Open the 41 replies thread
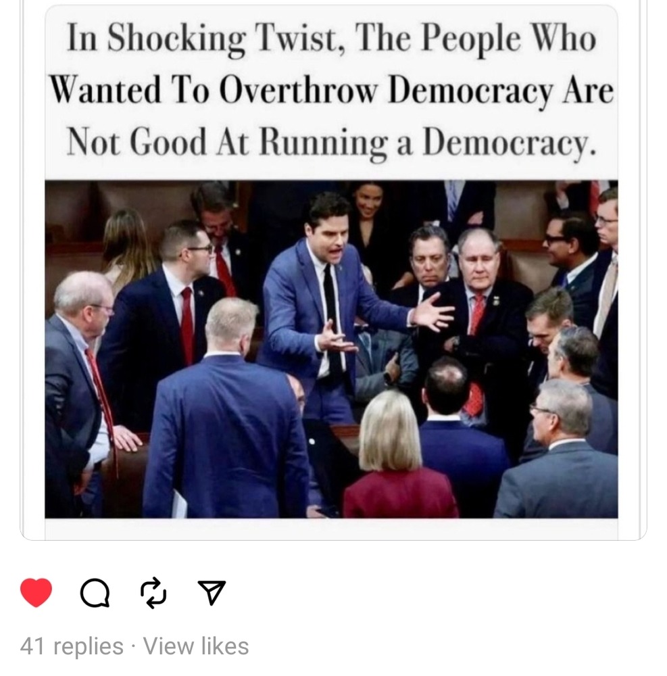 [x=72, y=646]
